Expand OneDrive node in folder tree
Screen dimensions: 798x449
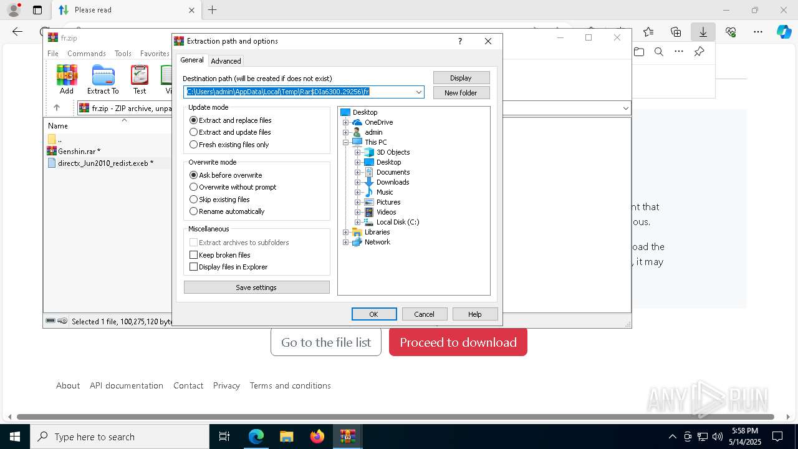click(345, 122)
